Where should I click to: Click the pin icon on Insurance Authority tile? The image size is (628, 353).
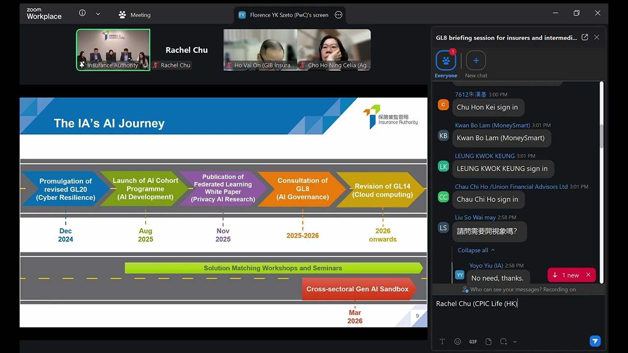tap(82, 65)
